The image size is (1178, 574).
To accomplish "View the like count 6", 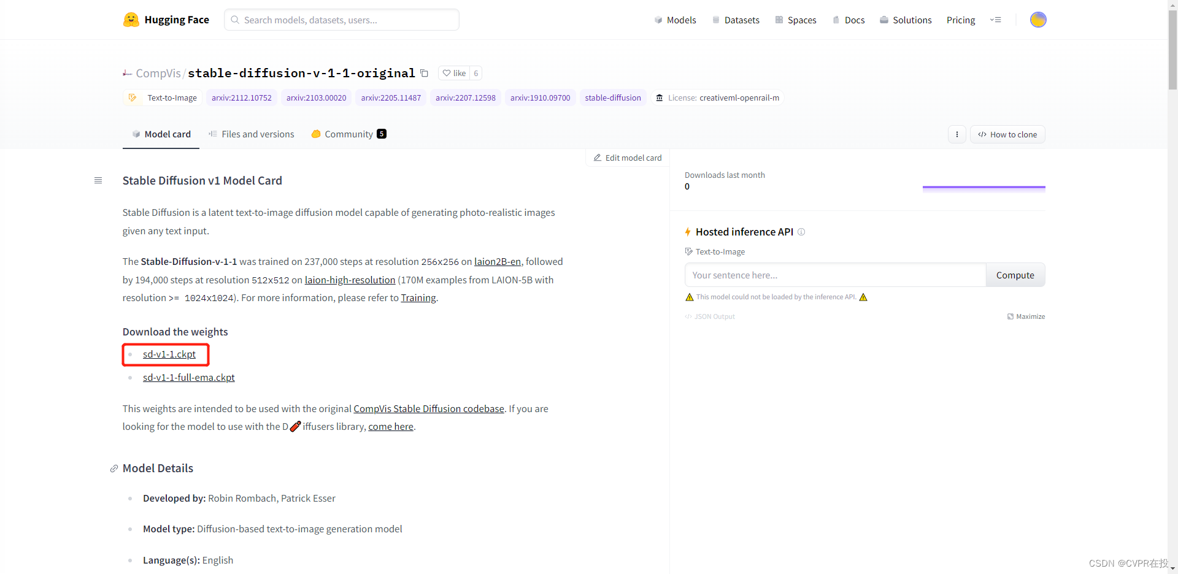I will (x=475, y=73).
